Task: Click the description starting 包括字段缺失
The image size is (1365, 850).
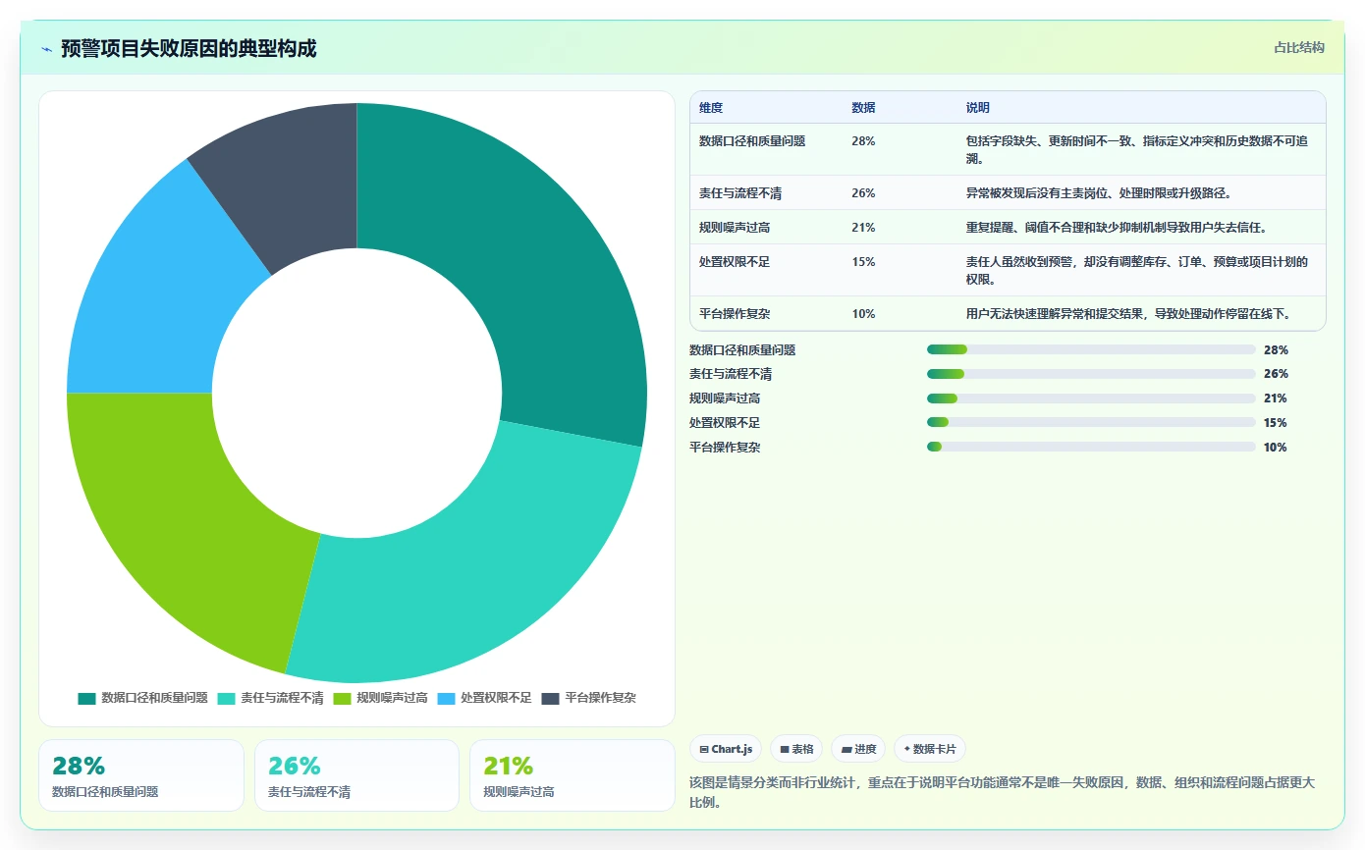Action: (1137, 149)
